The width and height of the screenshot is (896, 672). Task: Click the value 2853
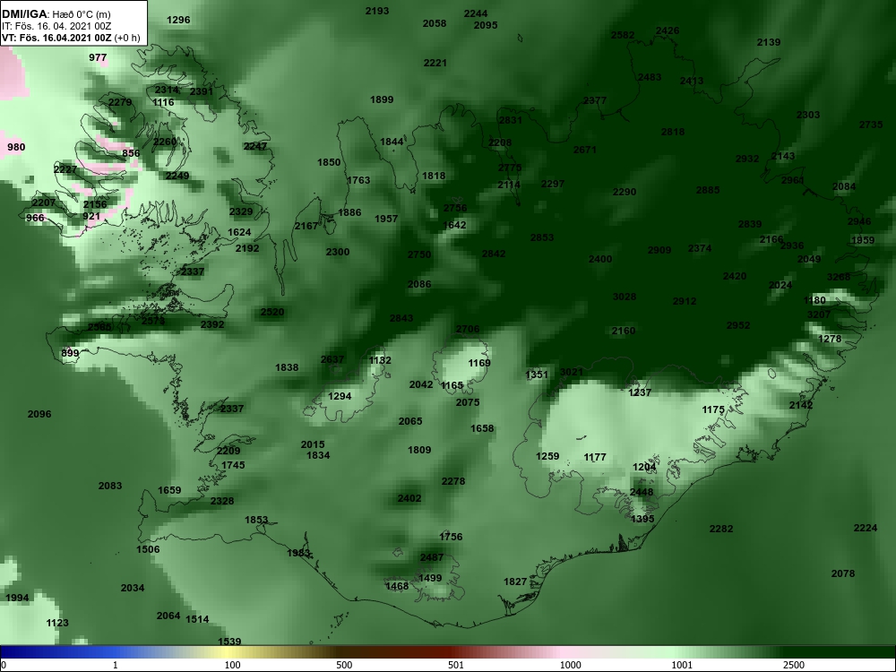(542, 237)
